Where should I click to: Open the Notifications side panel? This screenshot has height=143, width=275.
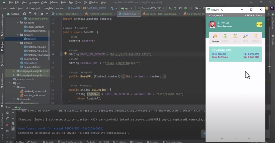coord(272,21)
